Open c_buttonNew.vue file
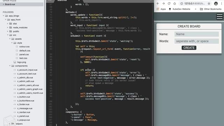The width and height of the screenshot is (224, 126). (x=26, y=100)
